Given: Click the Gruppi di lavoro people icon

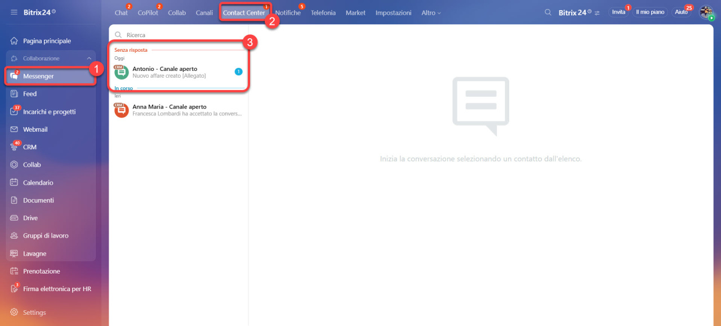Looking at the screenshot, I should (x=14, y=236).
